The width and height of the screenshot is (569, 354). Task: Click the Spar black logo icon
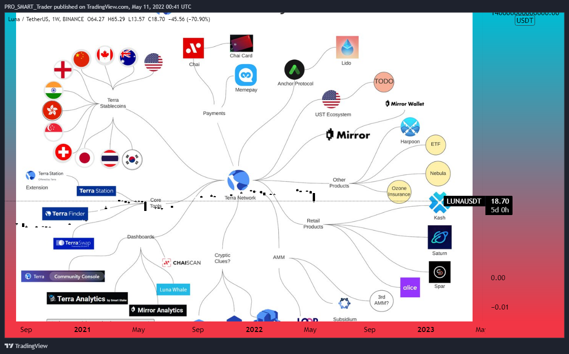point(439,272)
